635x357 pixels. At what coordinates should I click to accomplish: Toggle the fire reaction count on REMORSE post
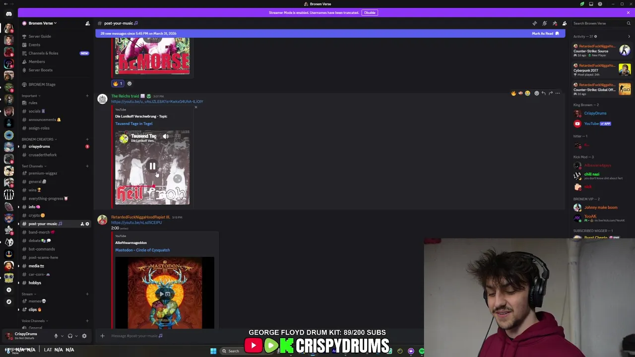click(x=118, y=84)
